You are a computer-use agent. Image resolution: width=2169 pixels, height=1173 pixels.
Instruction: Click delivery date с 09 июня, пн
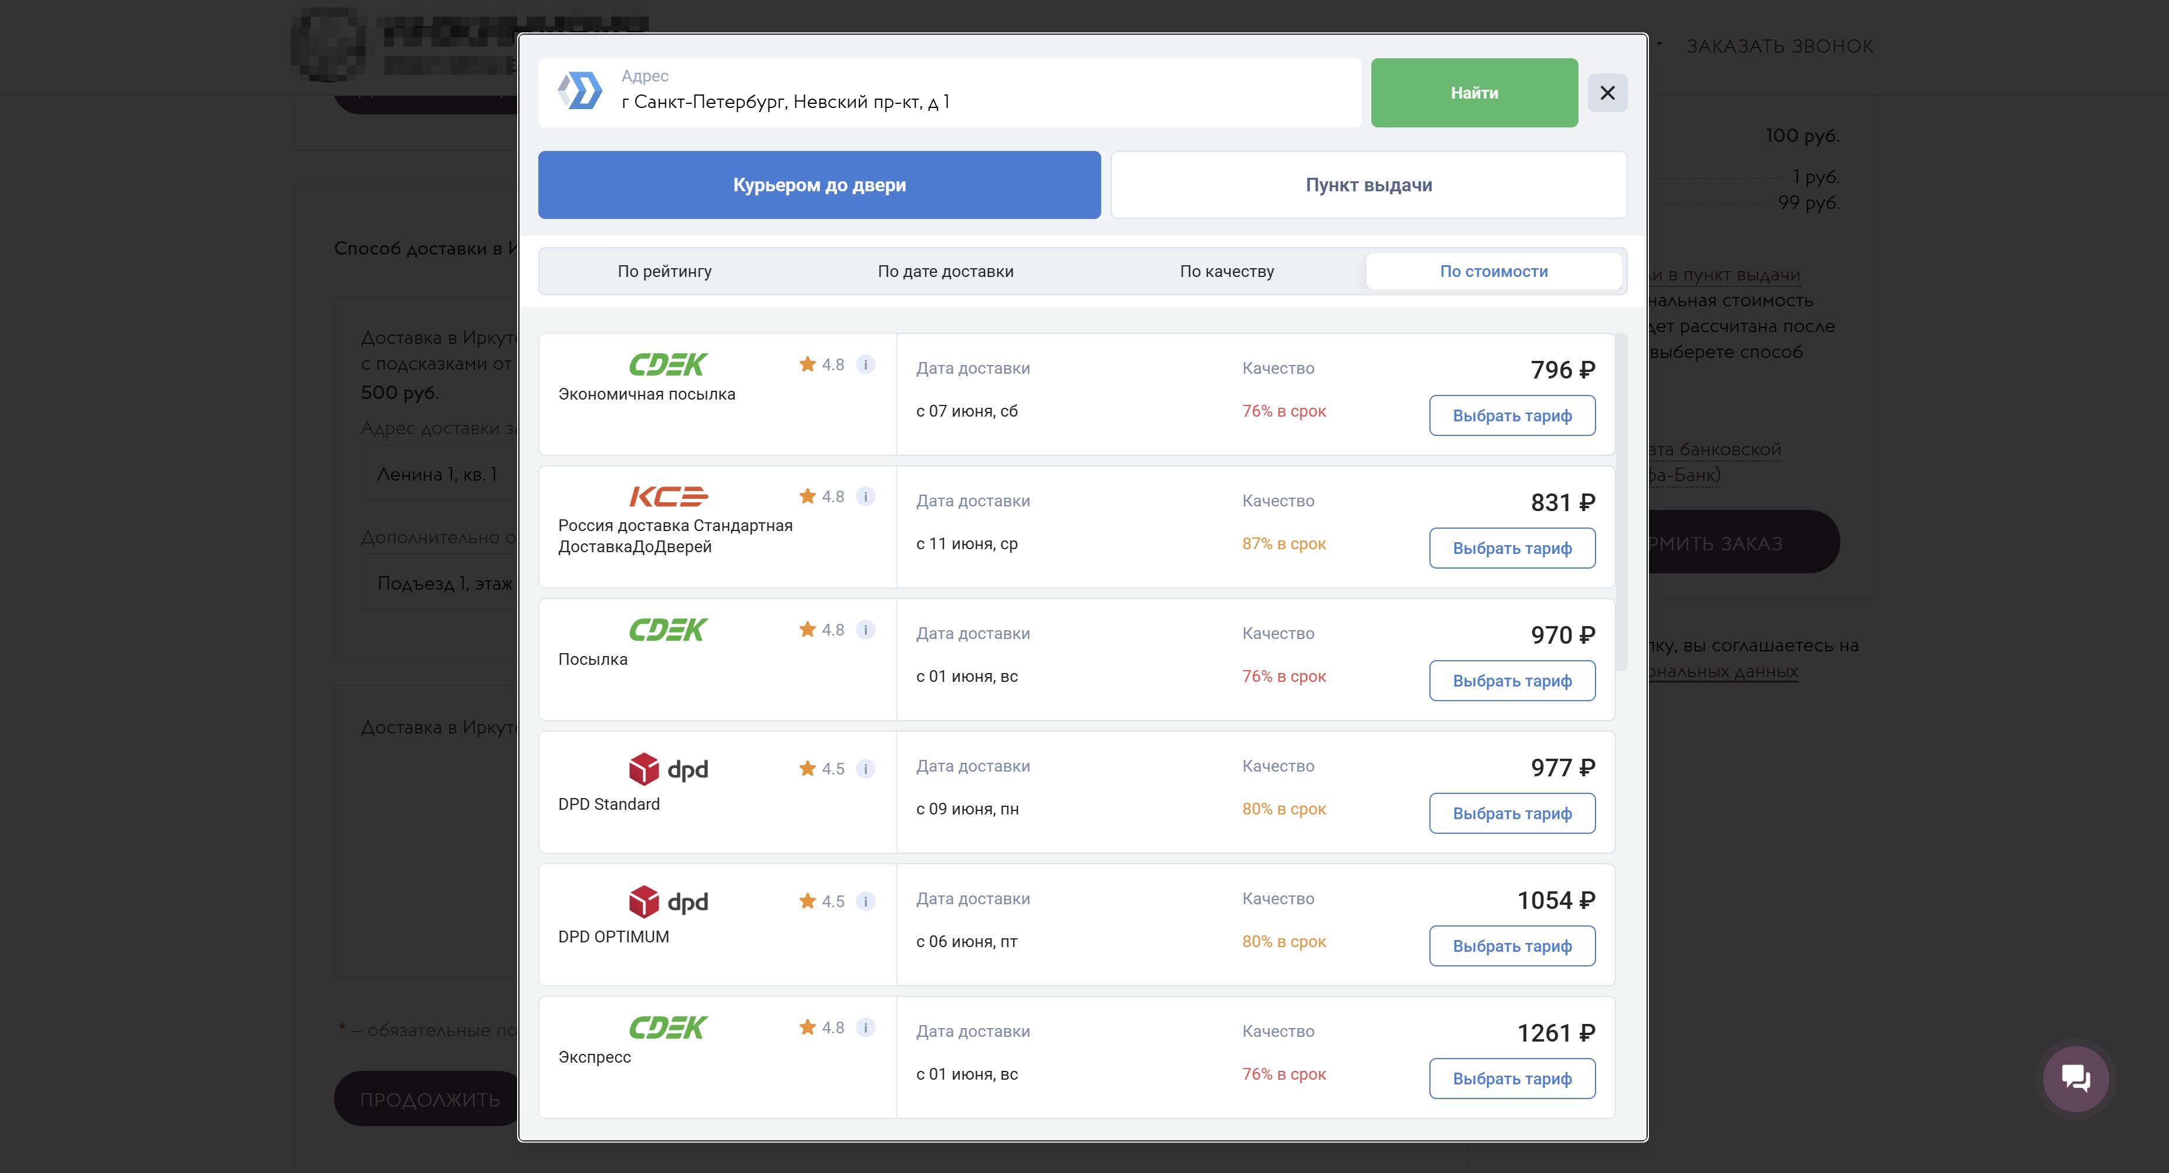(967, 809)
